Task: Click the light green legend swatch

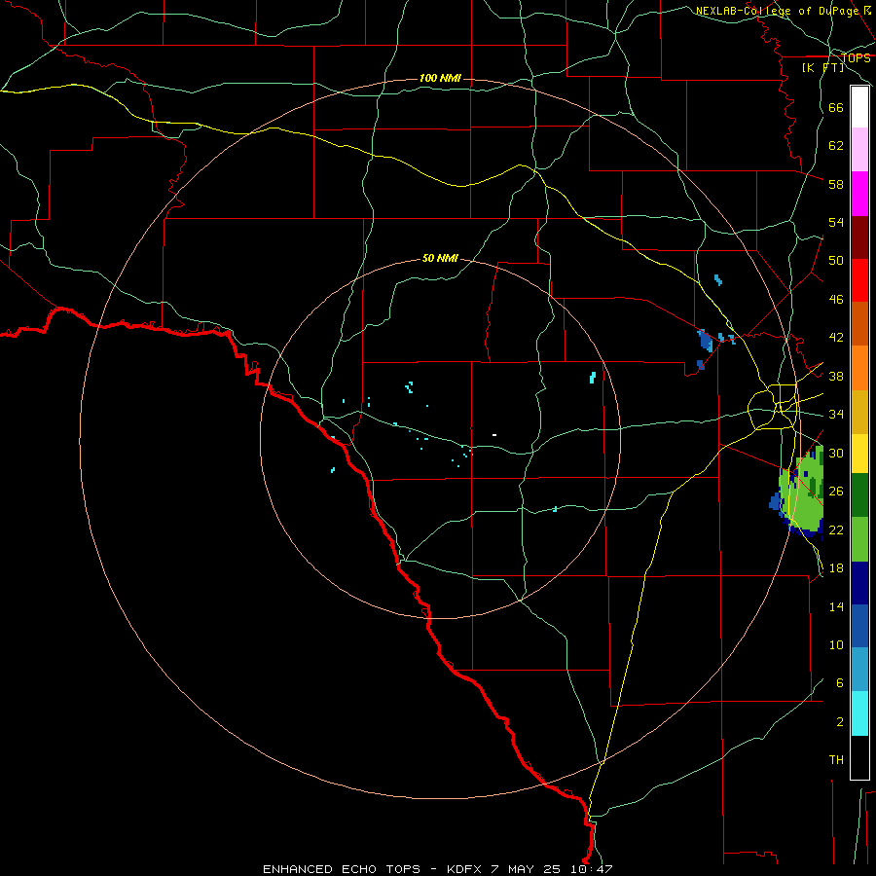Action: pyautogui.click(x=859, y=539)
